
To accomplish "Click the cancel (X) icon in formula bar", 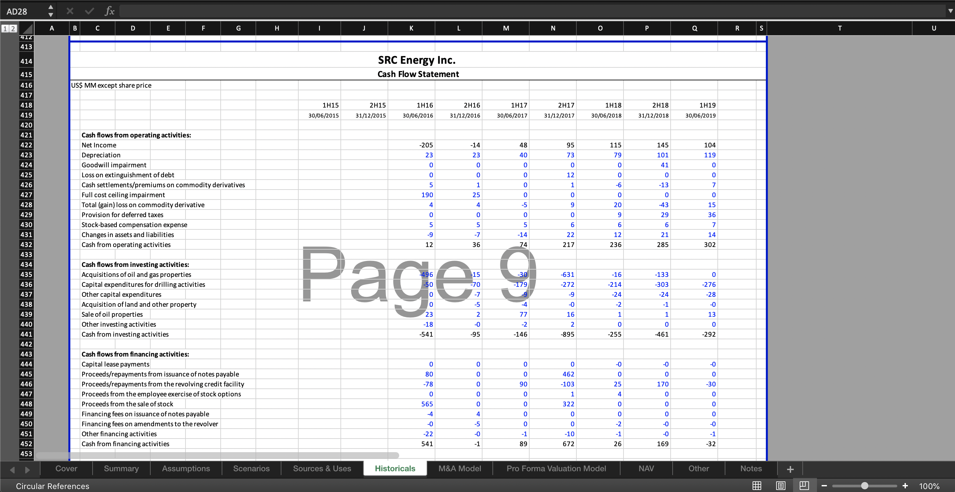I will point(70,11).
